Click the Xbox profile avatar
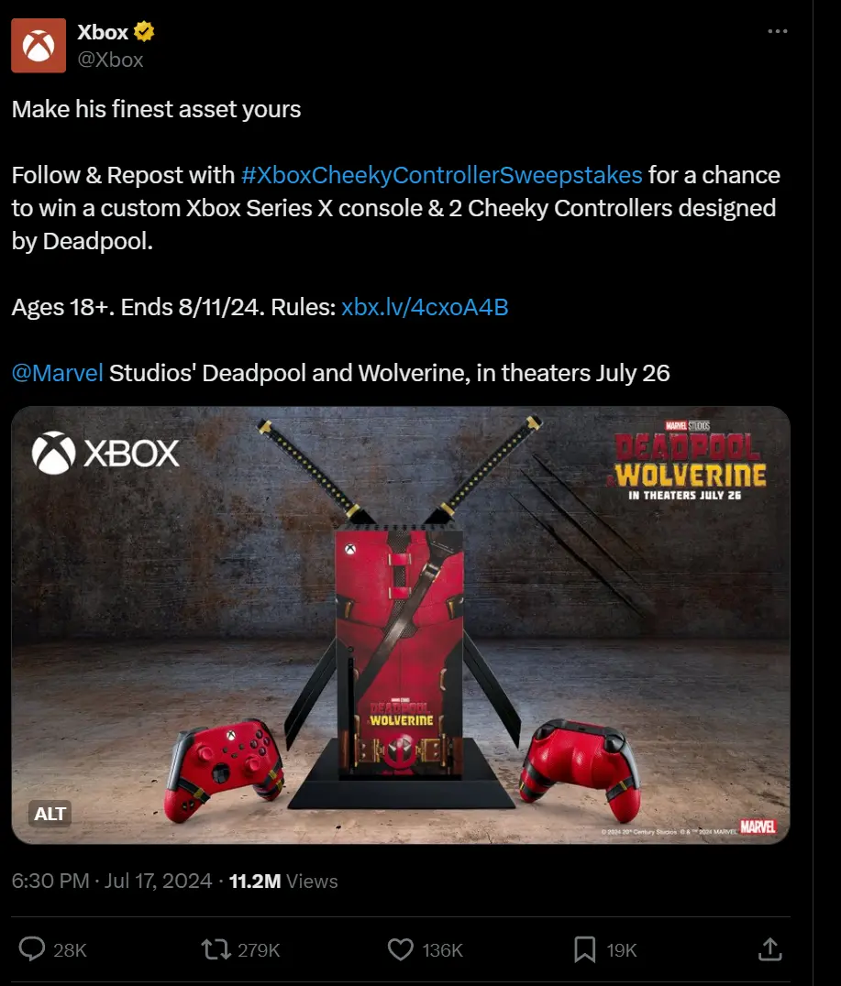 [x=39, y=45]
